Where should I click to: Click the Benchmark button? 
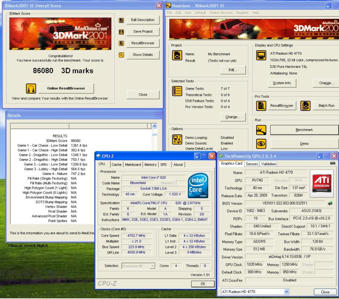304,130
